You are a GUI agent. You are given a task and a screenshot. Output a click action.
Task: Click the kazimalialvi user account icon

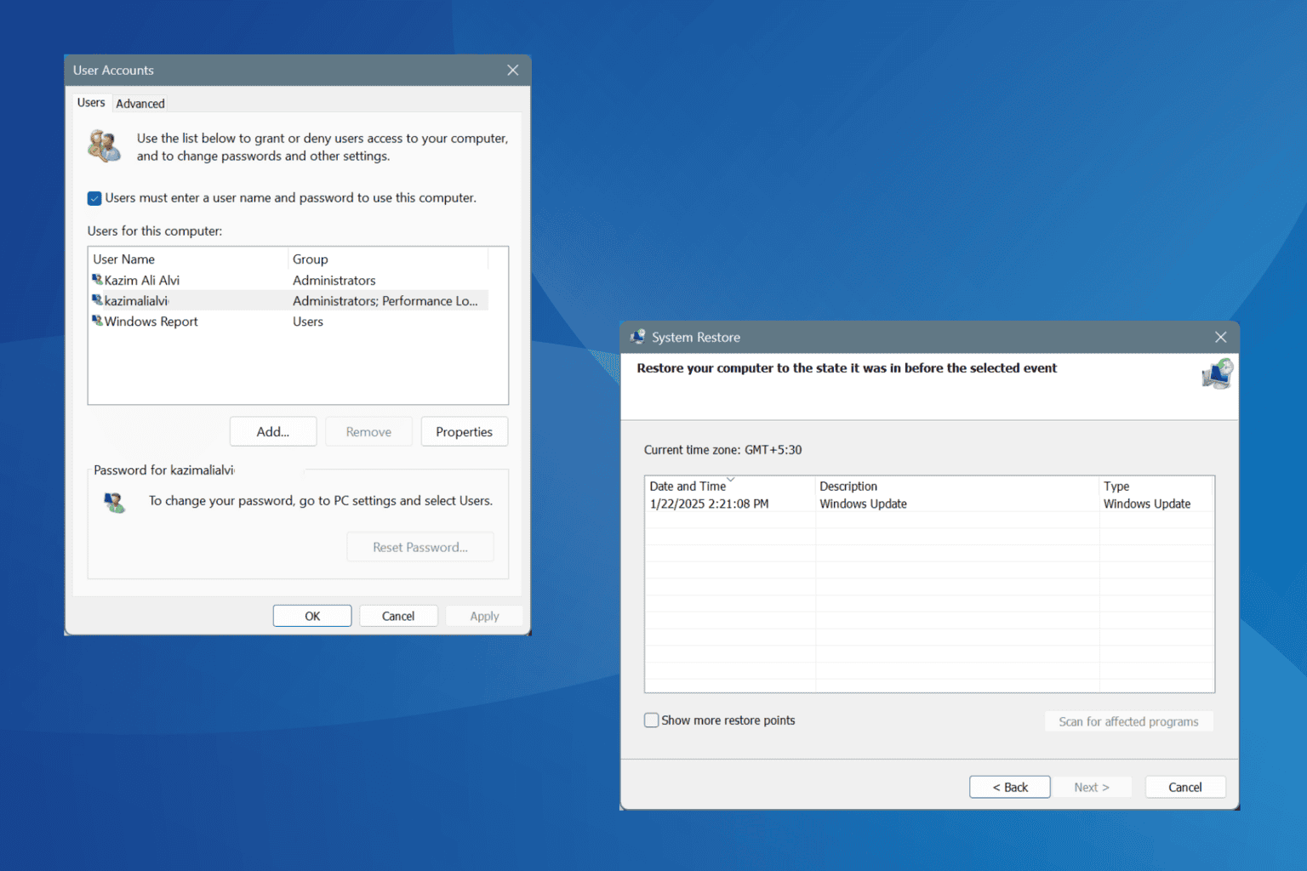tap(97, 300)
